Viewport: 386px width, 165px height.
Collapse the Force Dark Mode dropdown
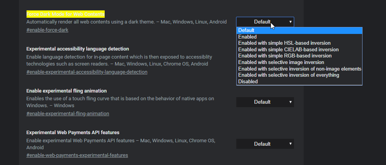(x=265, y=22)
